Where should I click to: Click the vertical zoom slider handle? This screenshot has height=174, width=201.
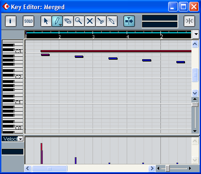[195, 105]
